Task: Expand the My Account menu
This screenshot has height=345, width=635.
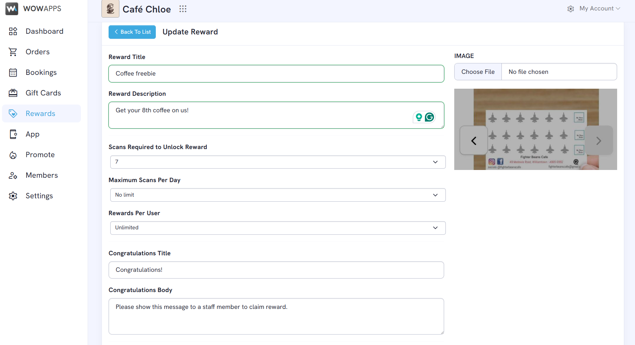Action: click(x=600, y=8)
